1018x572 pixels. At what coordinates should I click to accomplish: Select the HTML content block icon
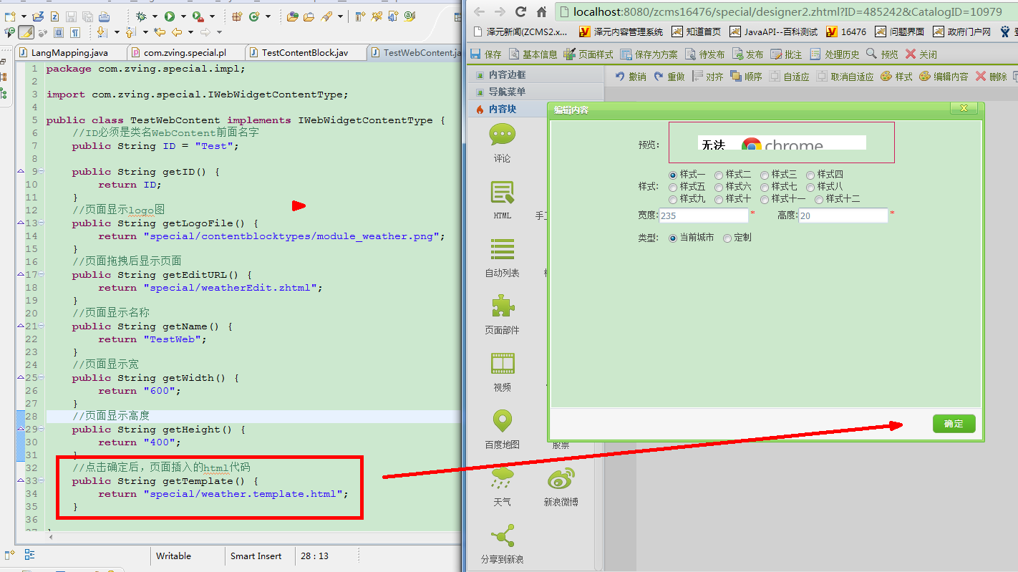[502, 193]
